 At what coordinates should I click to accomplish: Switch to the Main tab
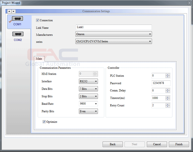click(x=39, y=59)
